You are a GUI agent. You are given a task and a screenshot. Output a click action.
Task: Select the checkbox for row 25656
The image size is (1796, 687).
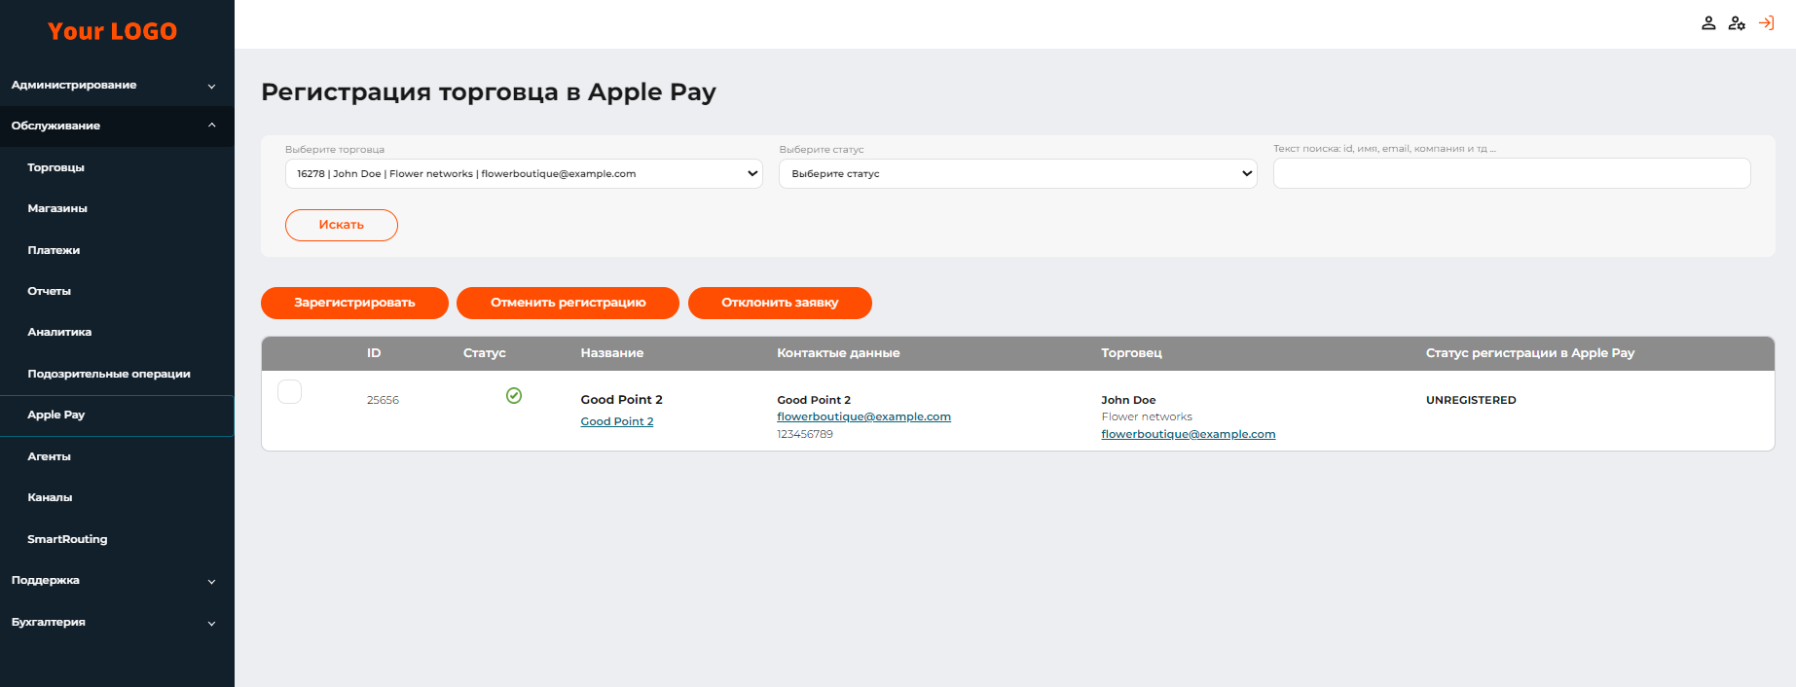click(x=290, y=391)
